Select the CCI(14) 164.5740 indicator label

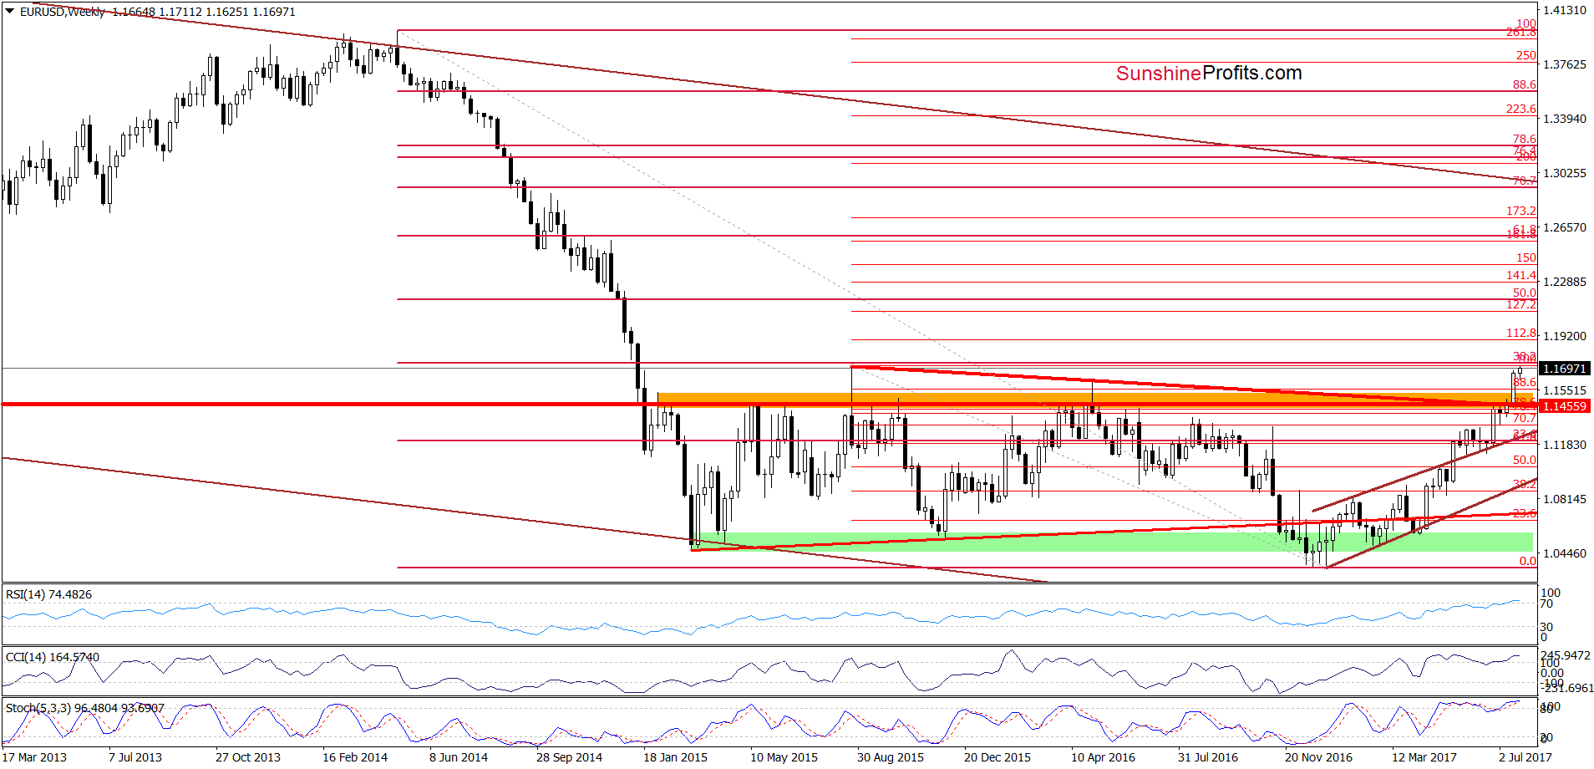click(52, 657)
